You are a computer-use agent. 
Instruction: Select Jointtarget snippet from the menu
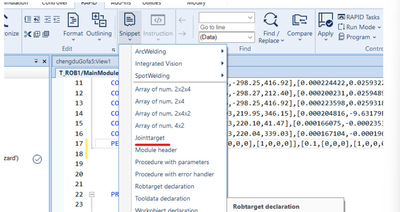[150, 138]
